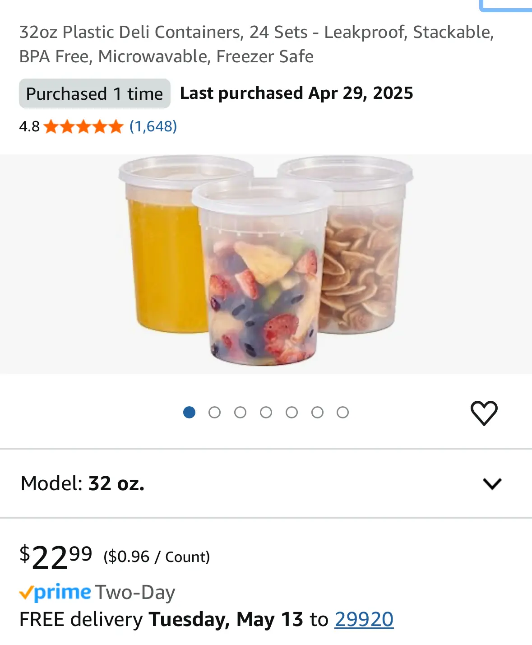Go to the first image dot

click(189, 412)
